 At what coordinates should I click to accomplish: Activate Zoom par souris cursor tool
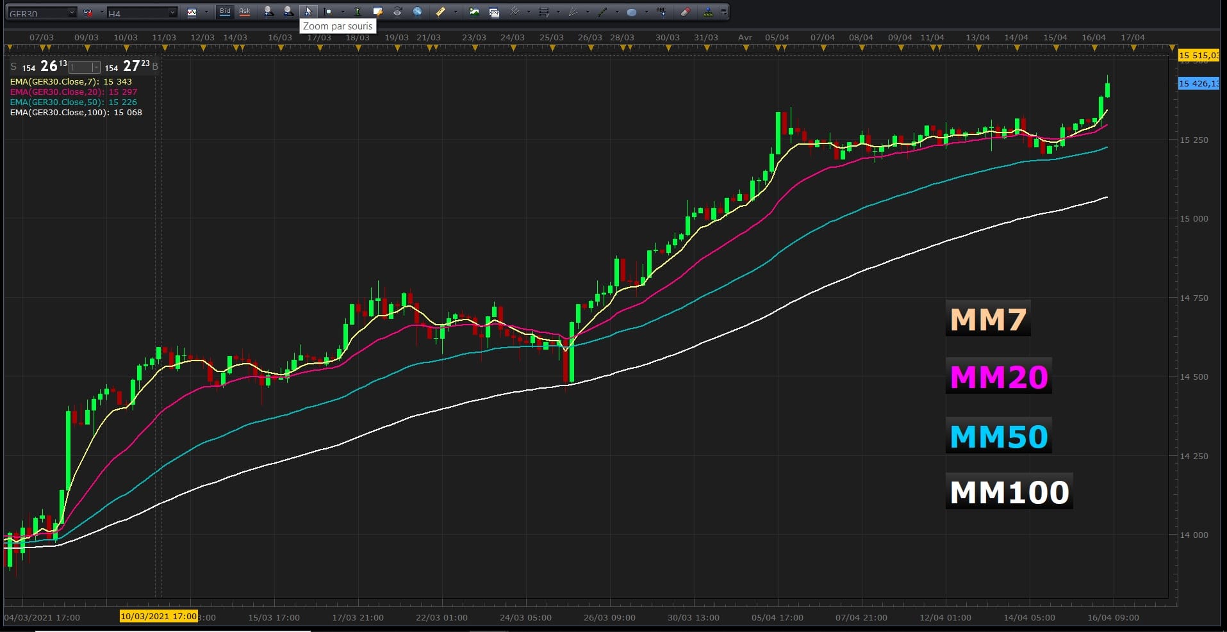(308, 12)
